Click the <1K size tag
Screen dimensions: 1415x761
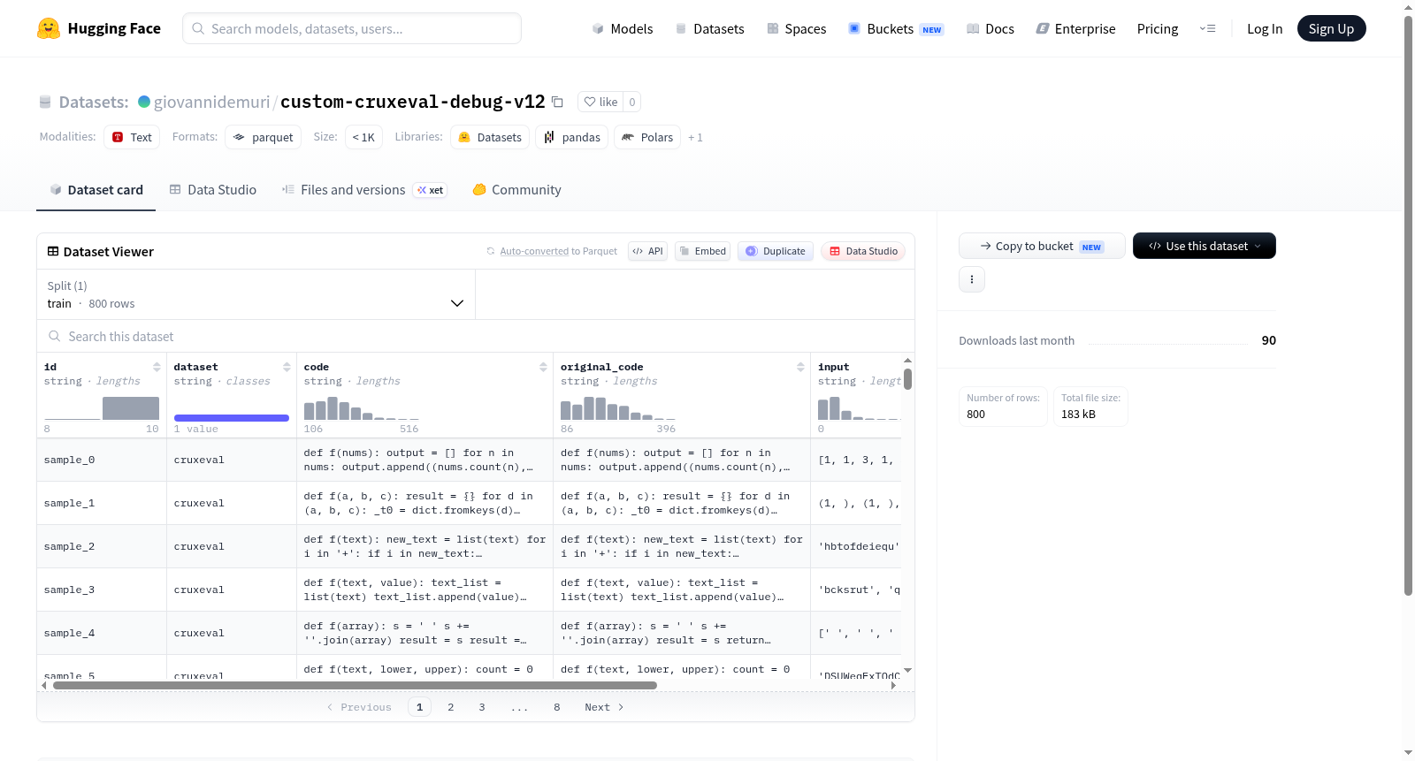pyautogui.click(x=363, y=137)
